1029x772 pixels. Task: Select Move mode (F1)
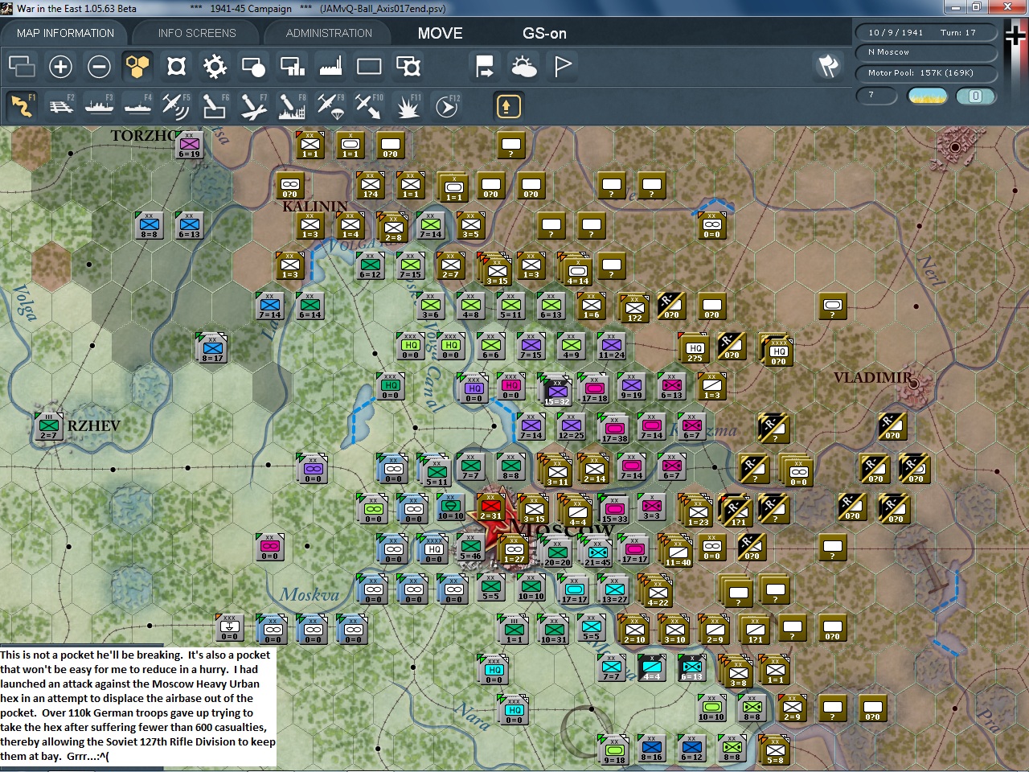(x=22, y=106)
